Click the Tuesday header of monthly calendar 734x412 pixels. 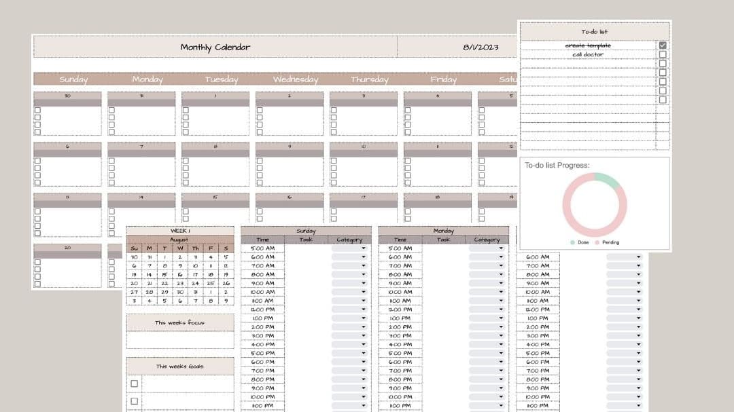click(222, 79)
